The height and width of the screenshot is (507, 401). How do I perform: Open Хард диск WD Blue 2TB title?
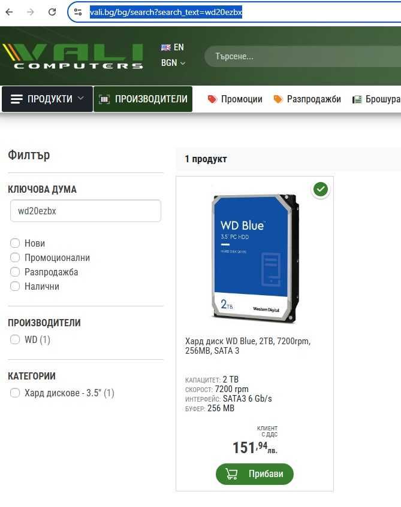tap(248, 345)
